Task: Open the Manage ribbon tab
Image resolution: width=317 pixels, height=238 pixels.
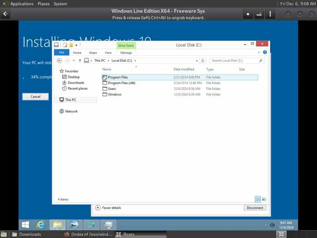Action: [126, 53]
